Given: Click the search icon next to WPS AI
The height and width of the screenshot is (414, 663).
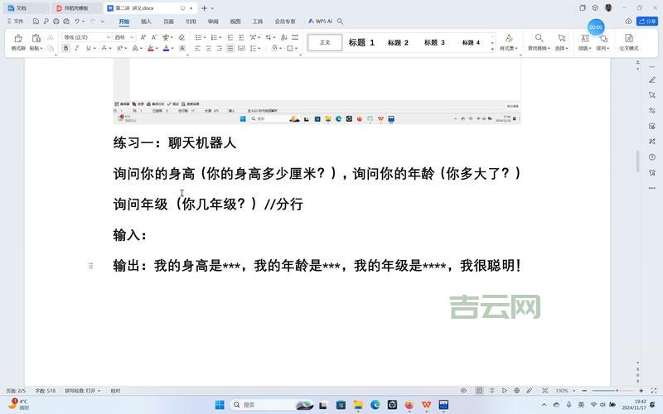Looking at the screenshot, I should (340, 22).
